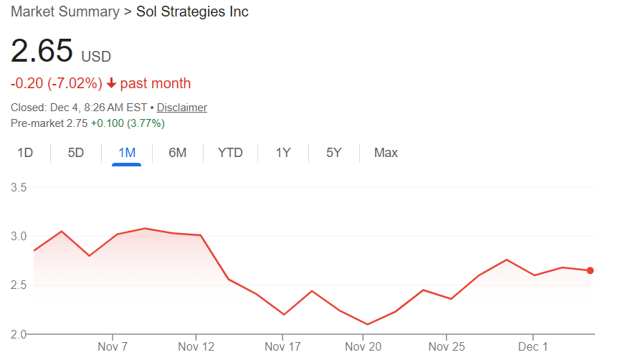Select the 5Y range tab
Image resolution: width=618 pixels, height=360 pixels.
pos(334,153)
